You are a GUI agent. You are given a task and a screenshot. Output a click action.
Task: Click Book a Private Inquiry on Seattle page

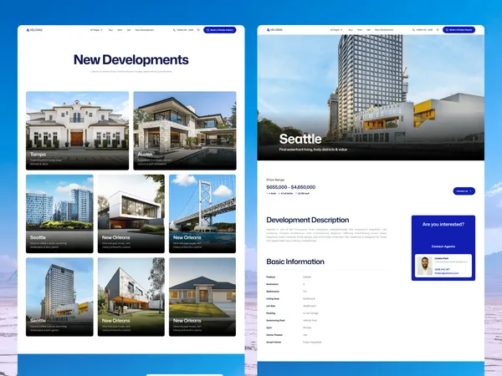pos(458,30)
